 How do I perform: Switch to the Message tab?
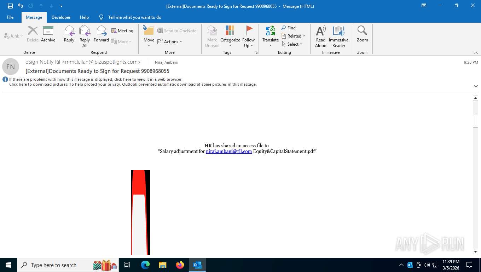click(x=34, y=17)
